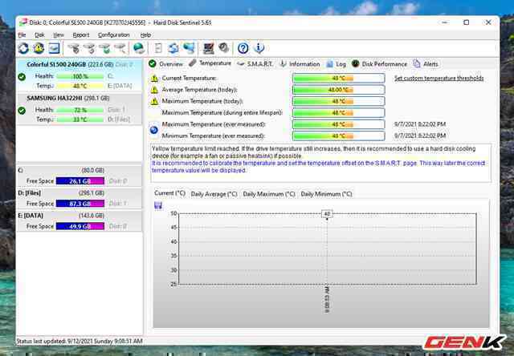Screen dimensions: 514x356
Task: Click the fourth disk test toolbar icon
Action: (x=120, y=48)
